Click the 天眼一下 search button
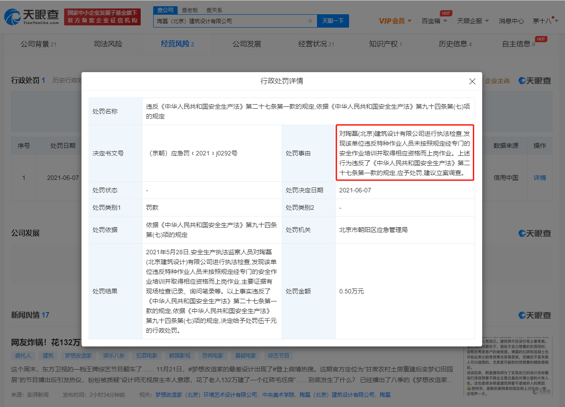Screen dimensions: 565x407 coord(333,21)
